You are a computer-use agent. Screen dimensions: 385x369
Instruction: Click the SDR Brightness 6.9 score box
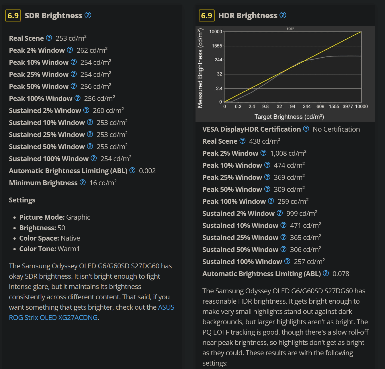(13, 15)
